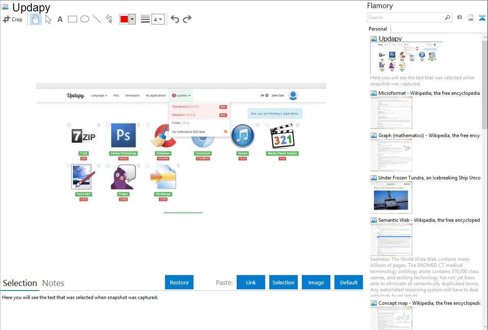Click the red color swatch
The image size is (488, 330).
click(x=124, y=19)
